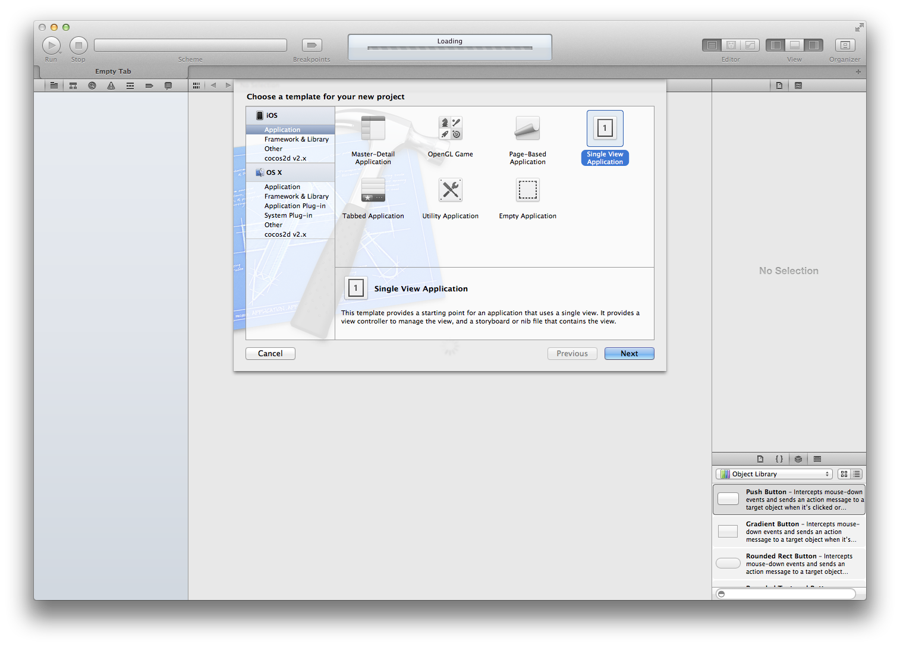Click the OS X section header

291,172
